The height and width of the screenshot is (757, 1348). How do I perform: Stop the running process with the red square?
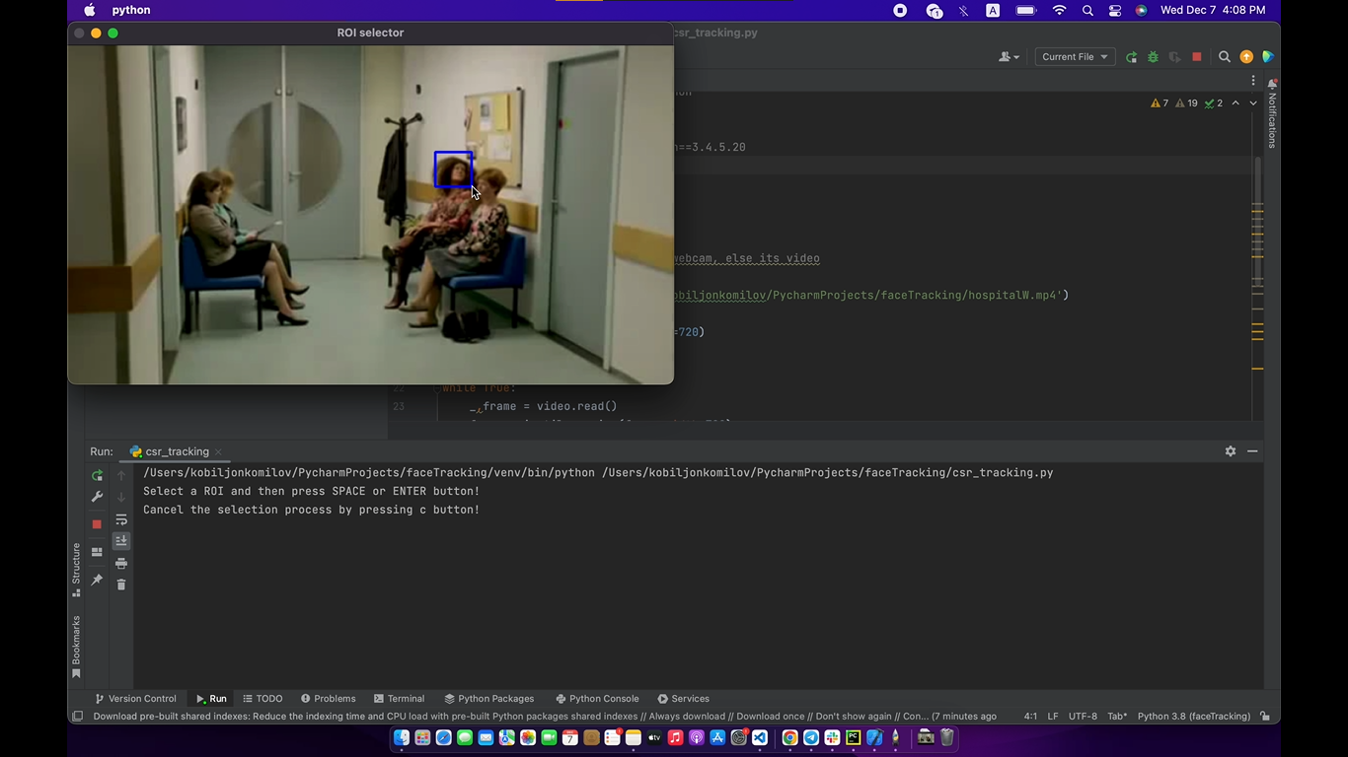(97, 524)
